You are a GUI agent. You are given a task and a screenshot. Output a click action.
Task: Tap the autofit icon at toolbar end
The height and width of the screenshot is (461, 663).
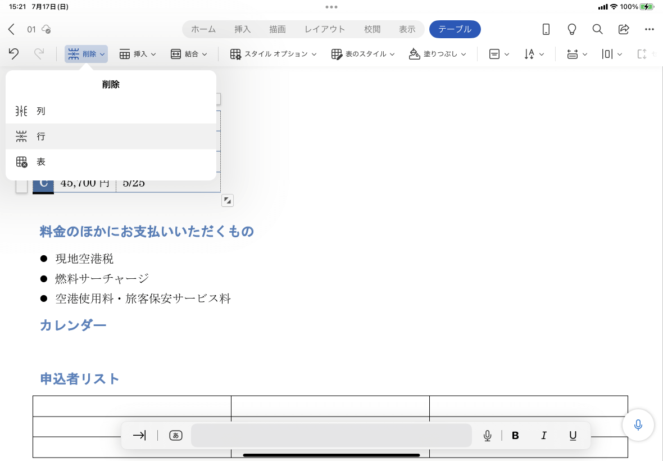[642, 54]
